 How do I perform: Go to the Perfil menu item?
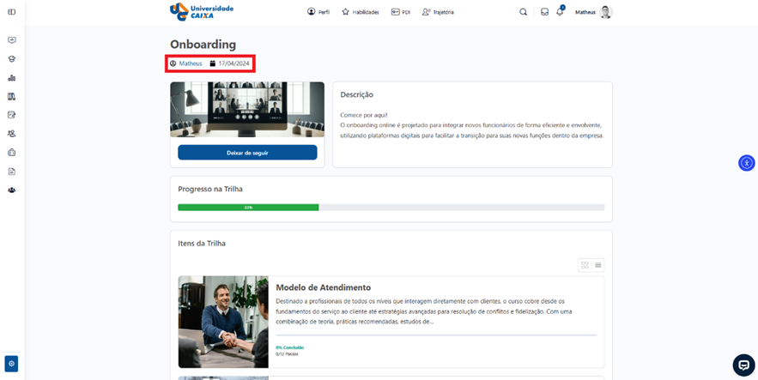pyautogui.click(x=318, y=12)
